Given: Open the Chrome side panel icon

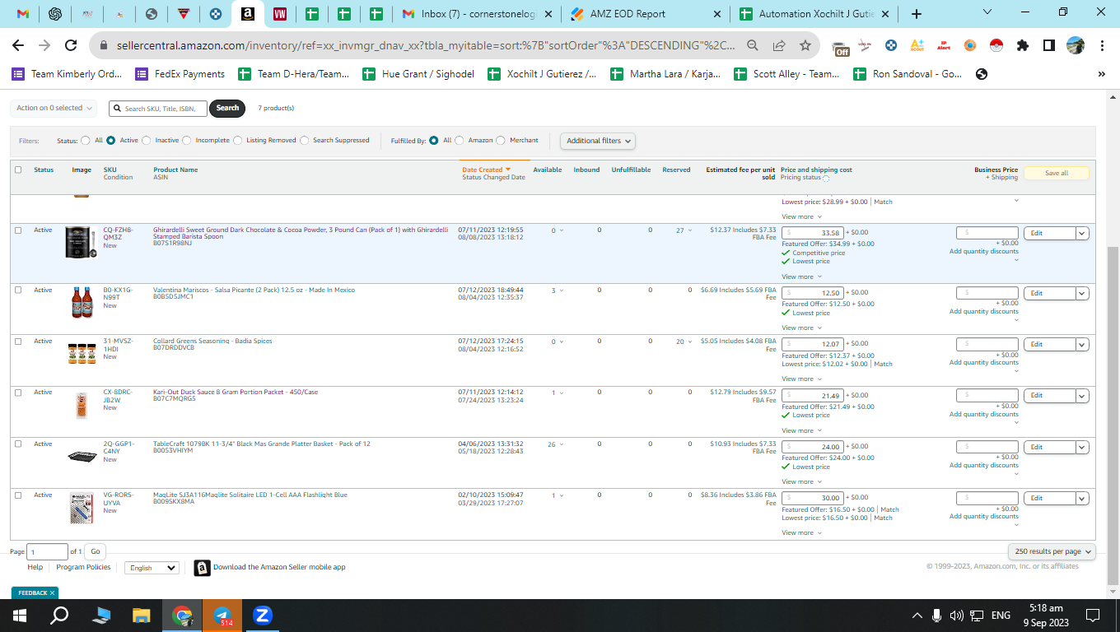Looking at the screenshot, I should pos(1048,46).
